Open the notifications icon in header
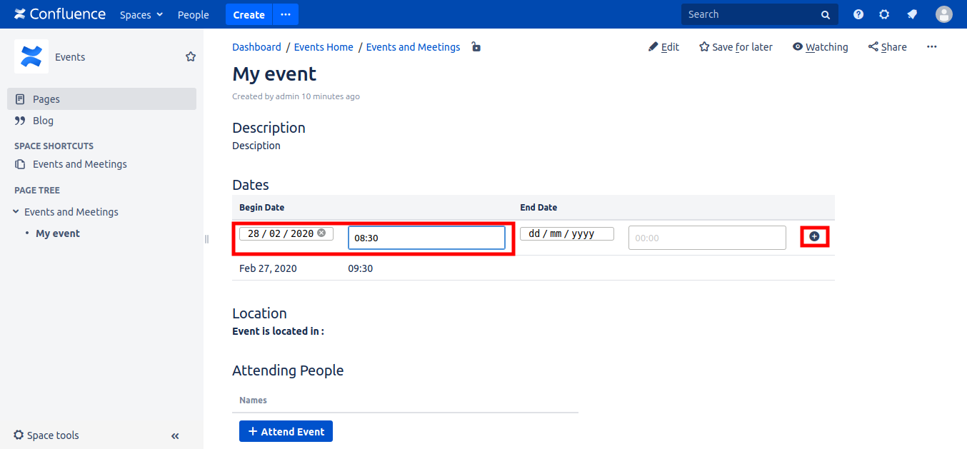This screenshot has width=967, height=449. tap(912, 14)
